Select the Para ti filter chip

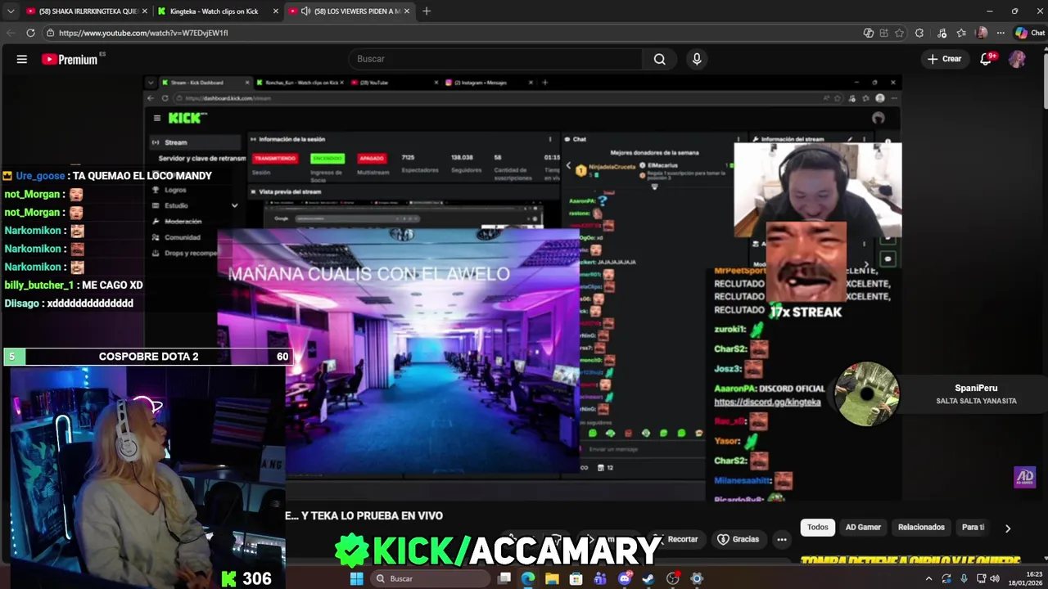click(973, 527)
